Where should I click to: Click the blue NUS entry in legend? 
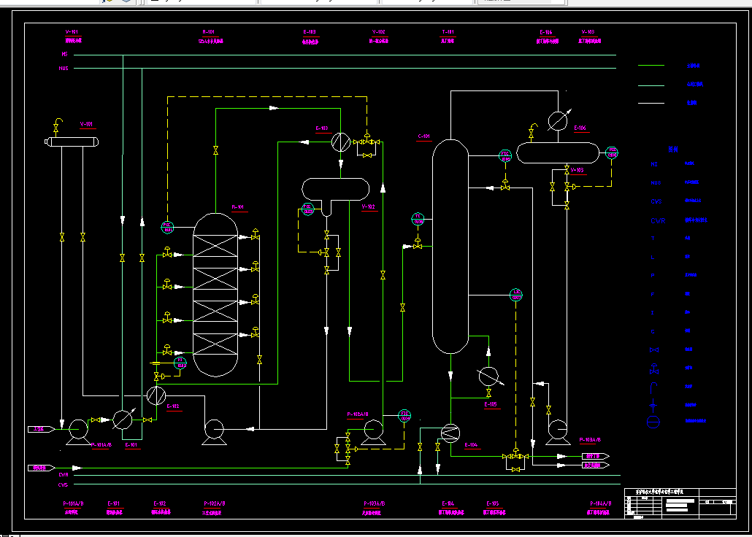(x=656, y=182)
